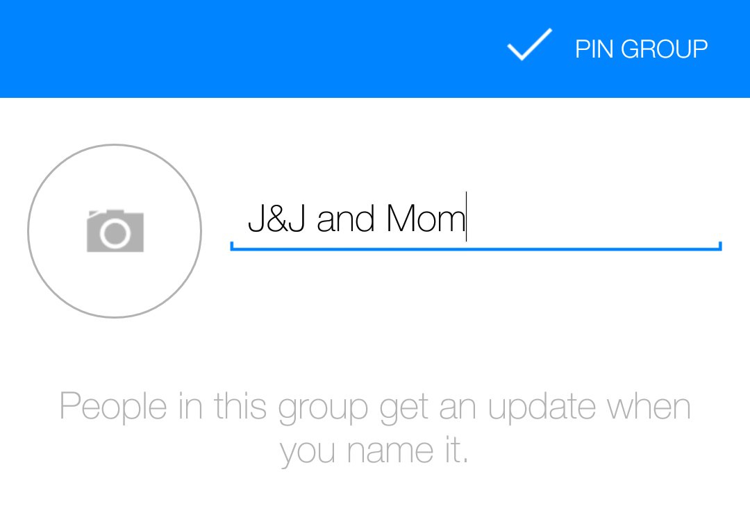The image size is (750, 506).
Task: Click the "you name it." text line
Action: 375,451
